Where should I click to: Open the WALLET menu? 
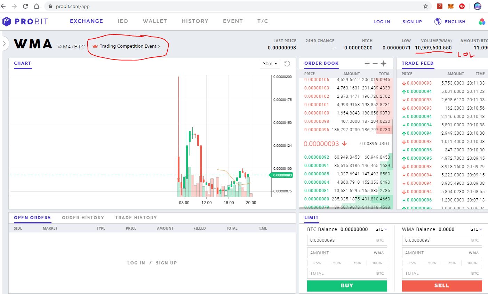pos(155,21)
